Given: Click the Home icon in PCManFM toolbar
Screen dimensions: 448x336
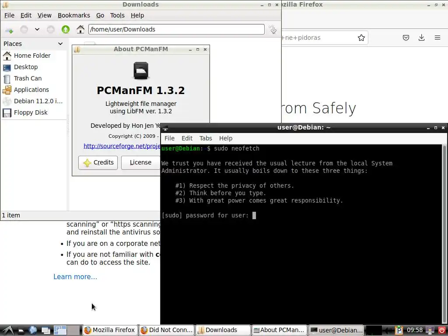Looking at the screenshot, I should pyautogui.click(x=80, y=29).
